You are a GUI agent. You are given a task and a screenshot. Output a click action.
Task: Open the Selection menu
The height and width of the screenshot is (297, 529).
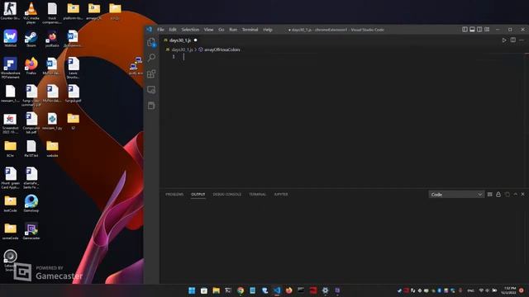[x=190, y=30]
